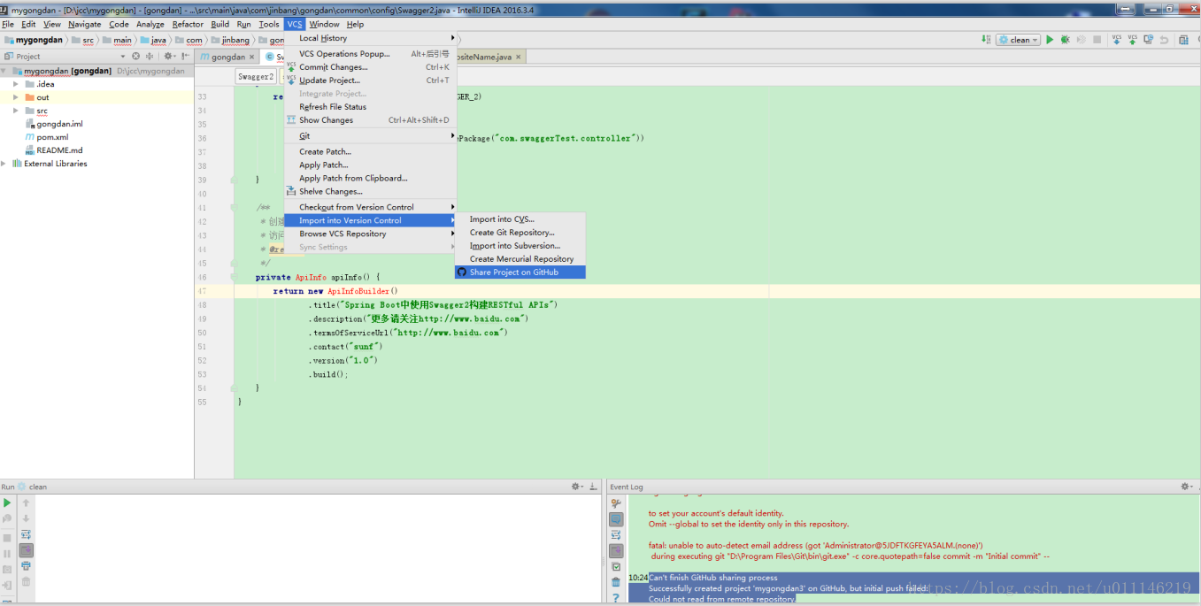
Task: Run the clean configuration from toolbar
Action: pyautogui.click(x=1050, y=40)
